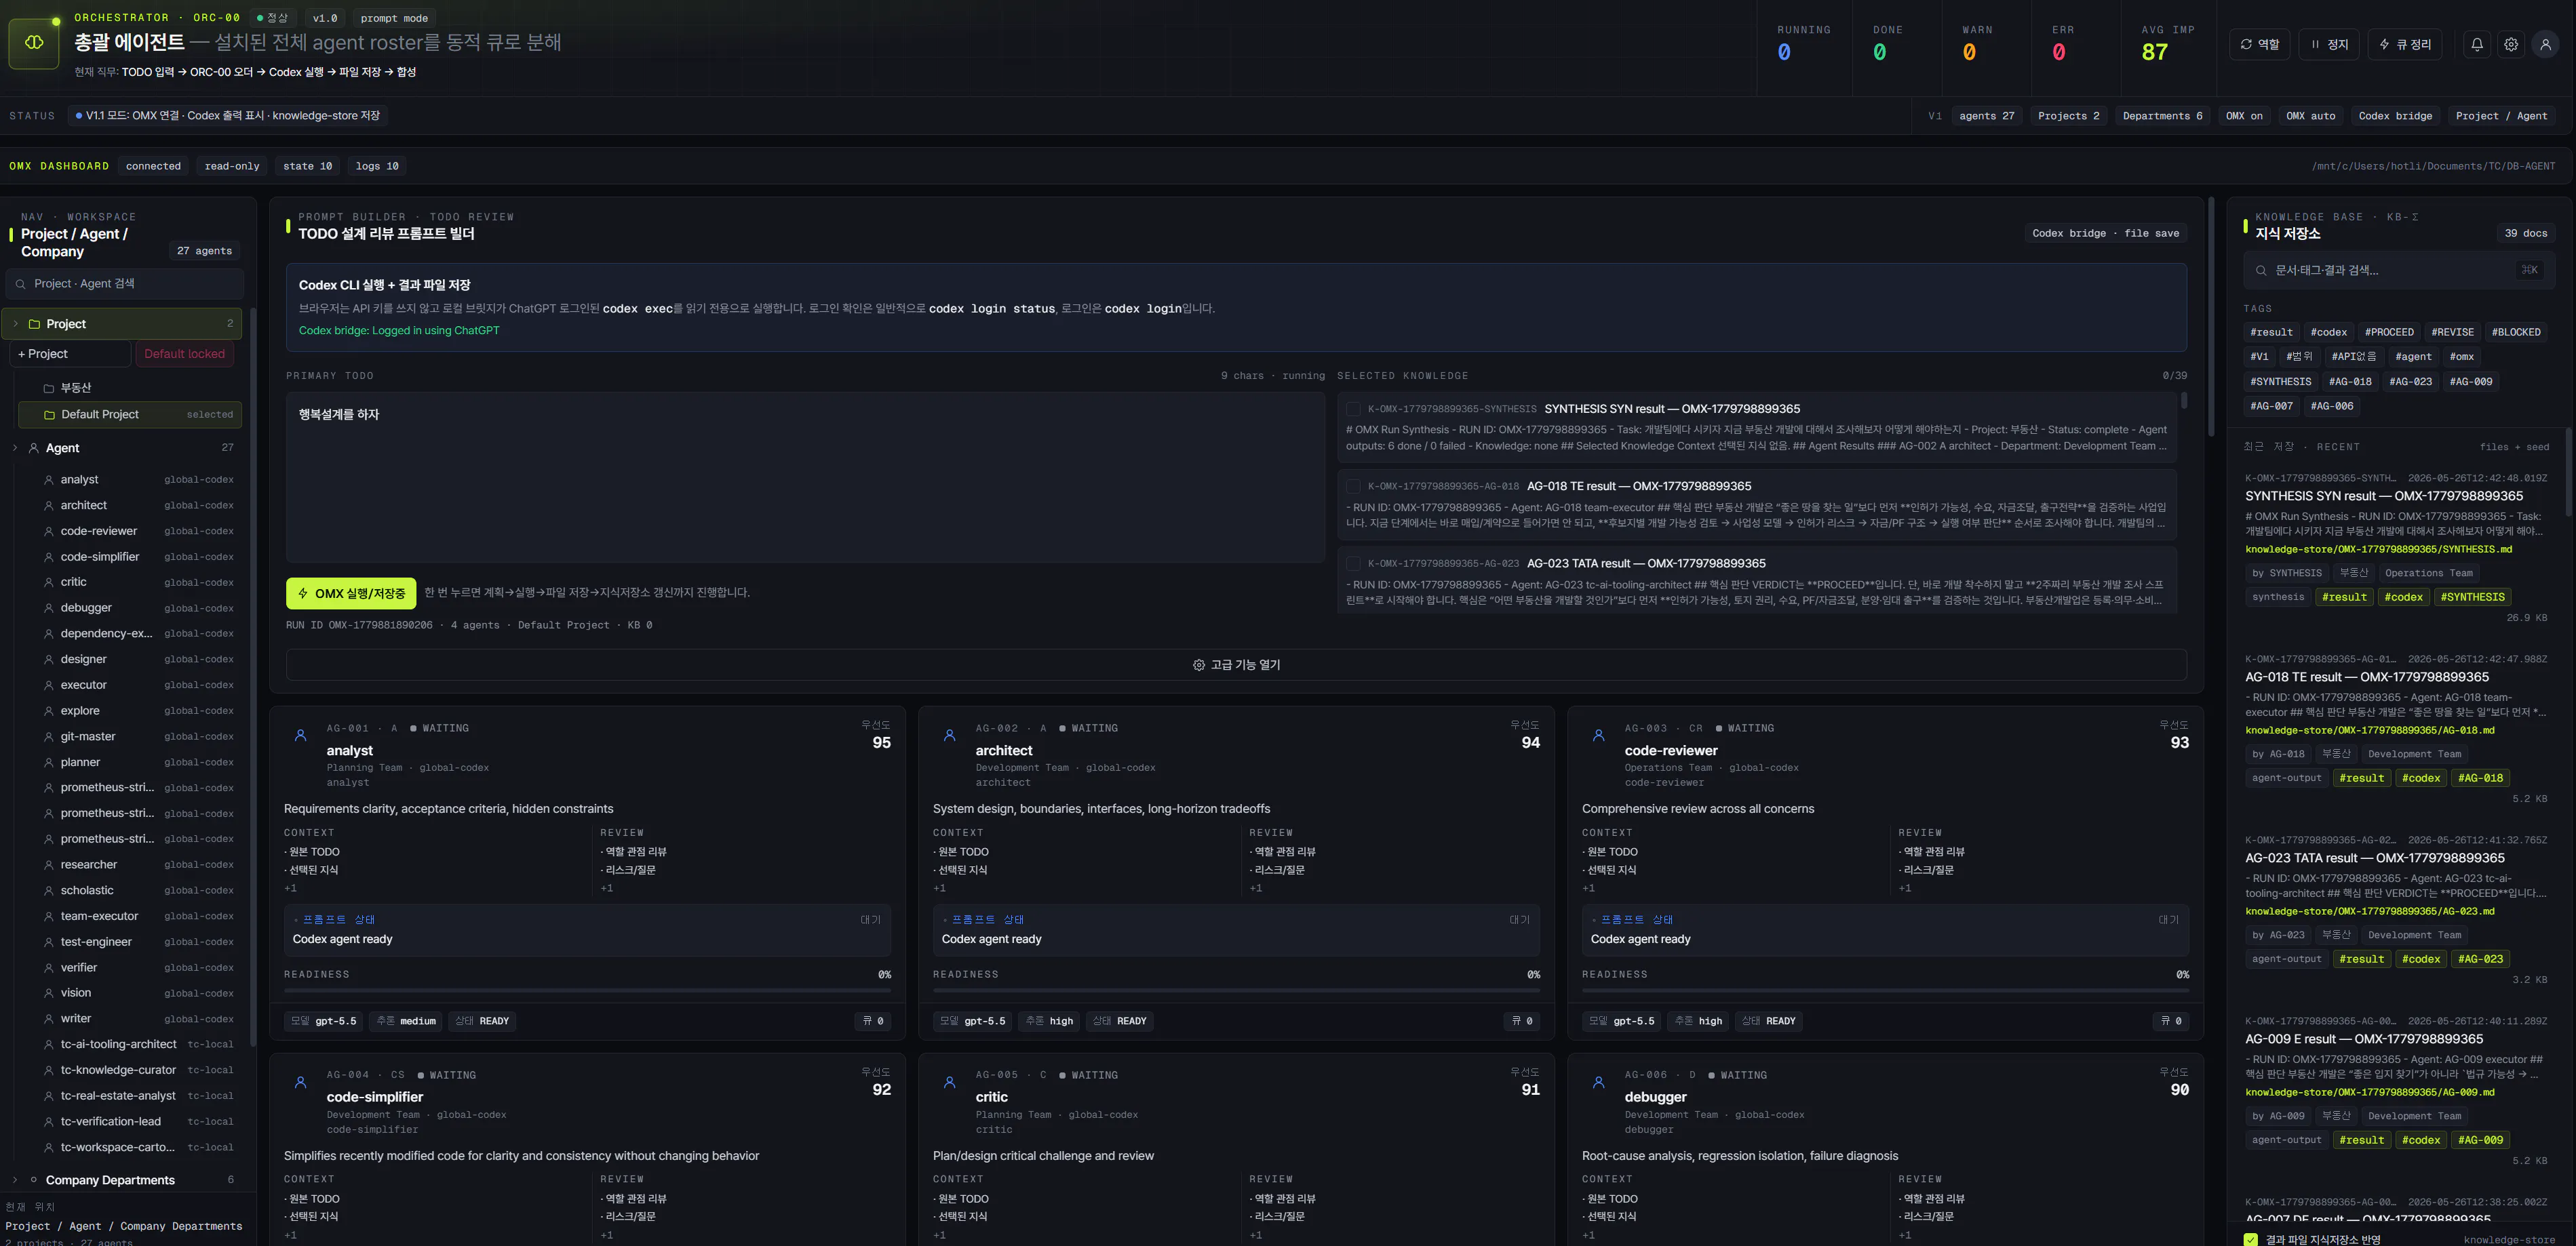2576x1246 pixels.
Task: Open settings via the gear icon
Action: coord(2511,44)
